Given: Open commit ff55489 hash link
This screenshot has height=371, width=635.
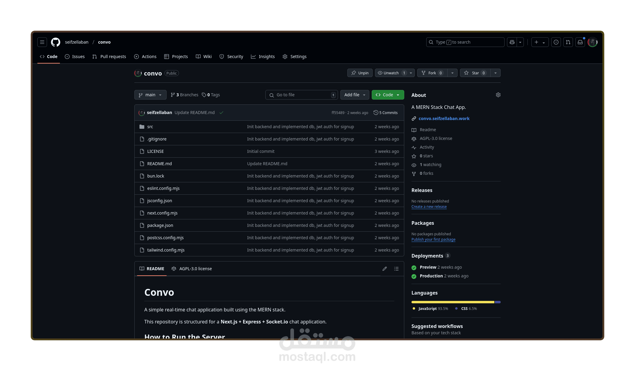Looking at the screenshot, I should (338, 113).
